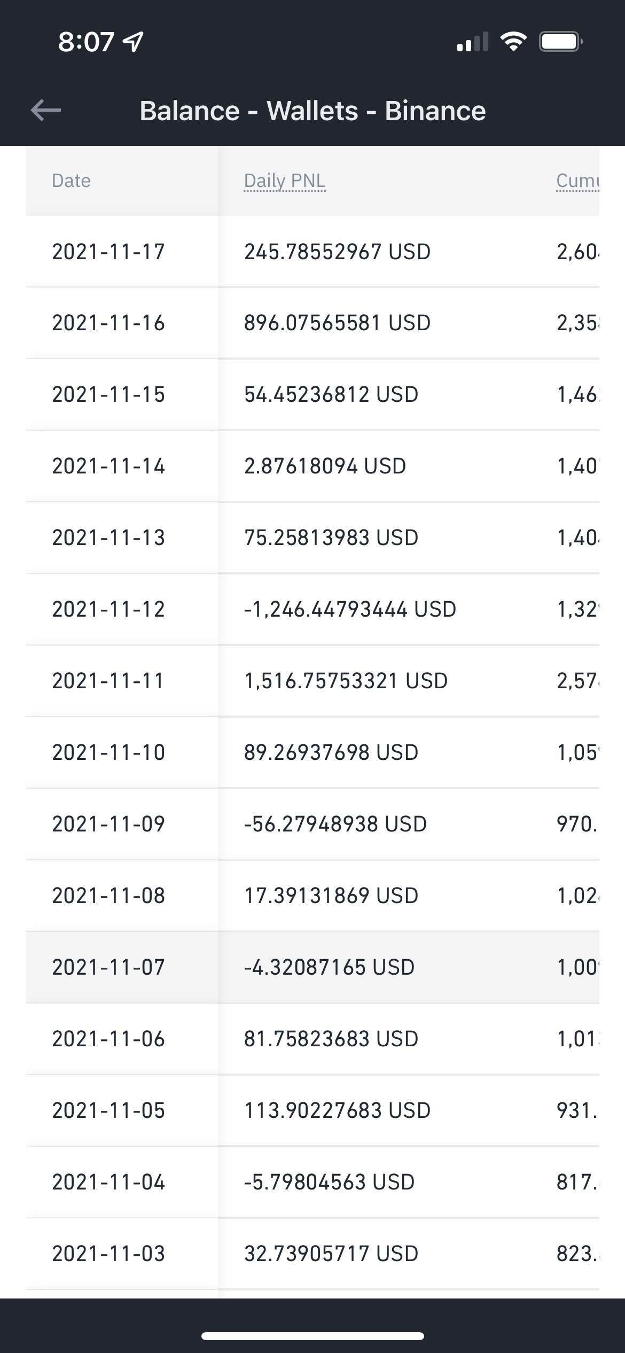The width and height of the screenshot is (625, 1353).
Task: Click the Daily PNL column header
Action: pyautogui.click(x=284, y=181)
